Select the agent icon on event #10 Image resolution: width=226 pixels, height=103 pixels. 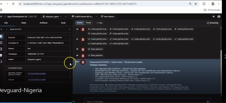[83, 62]
